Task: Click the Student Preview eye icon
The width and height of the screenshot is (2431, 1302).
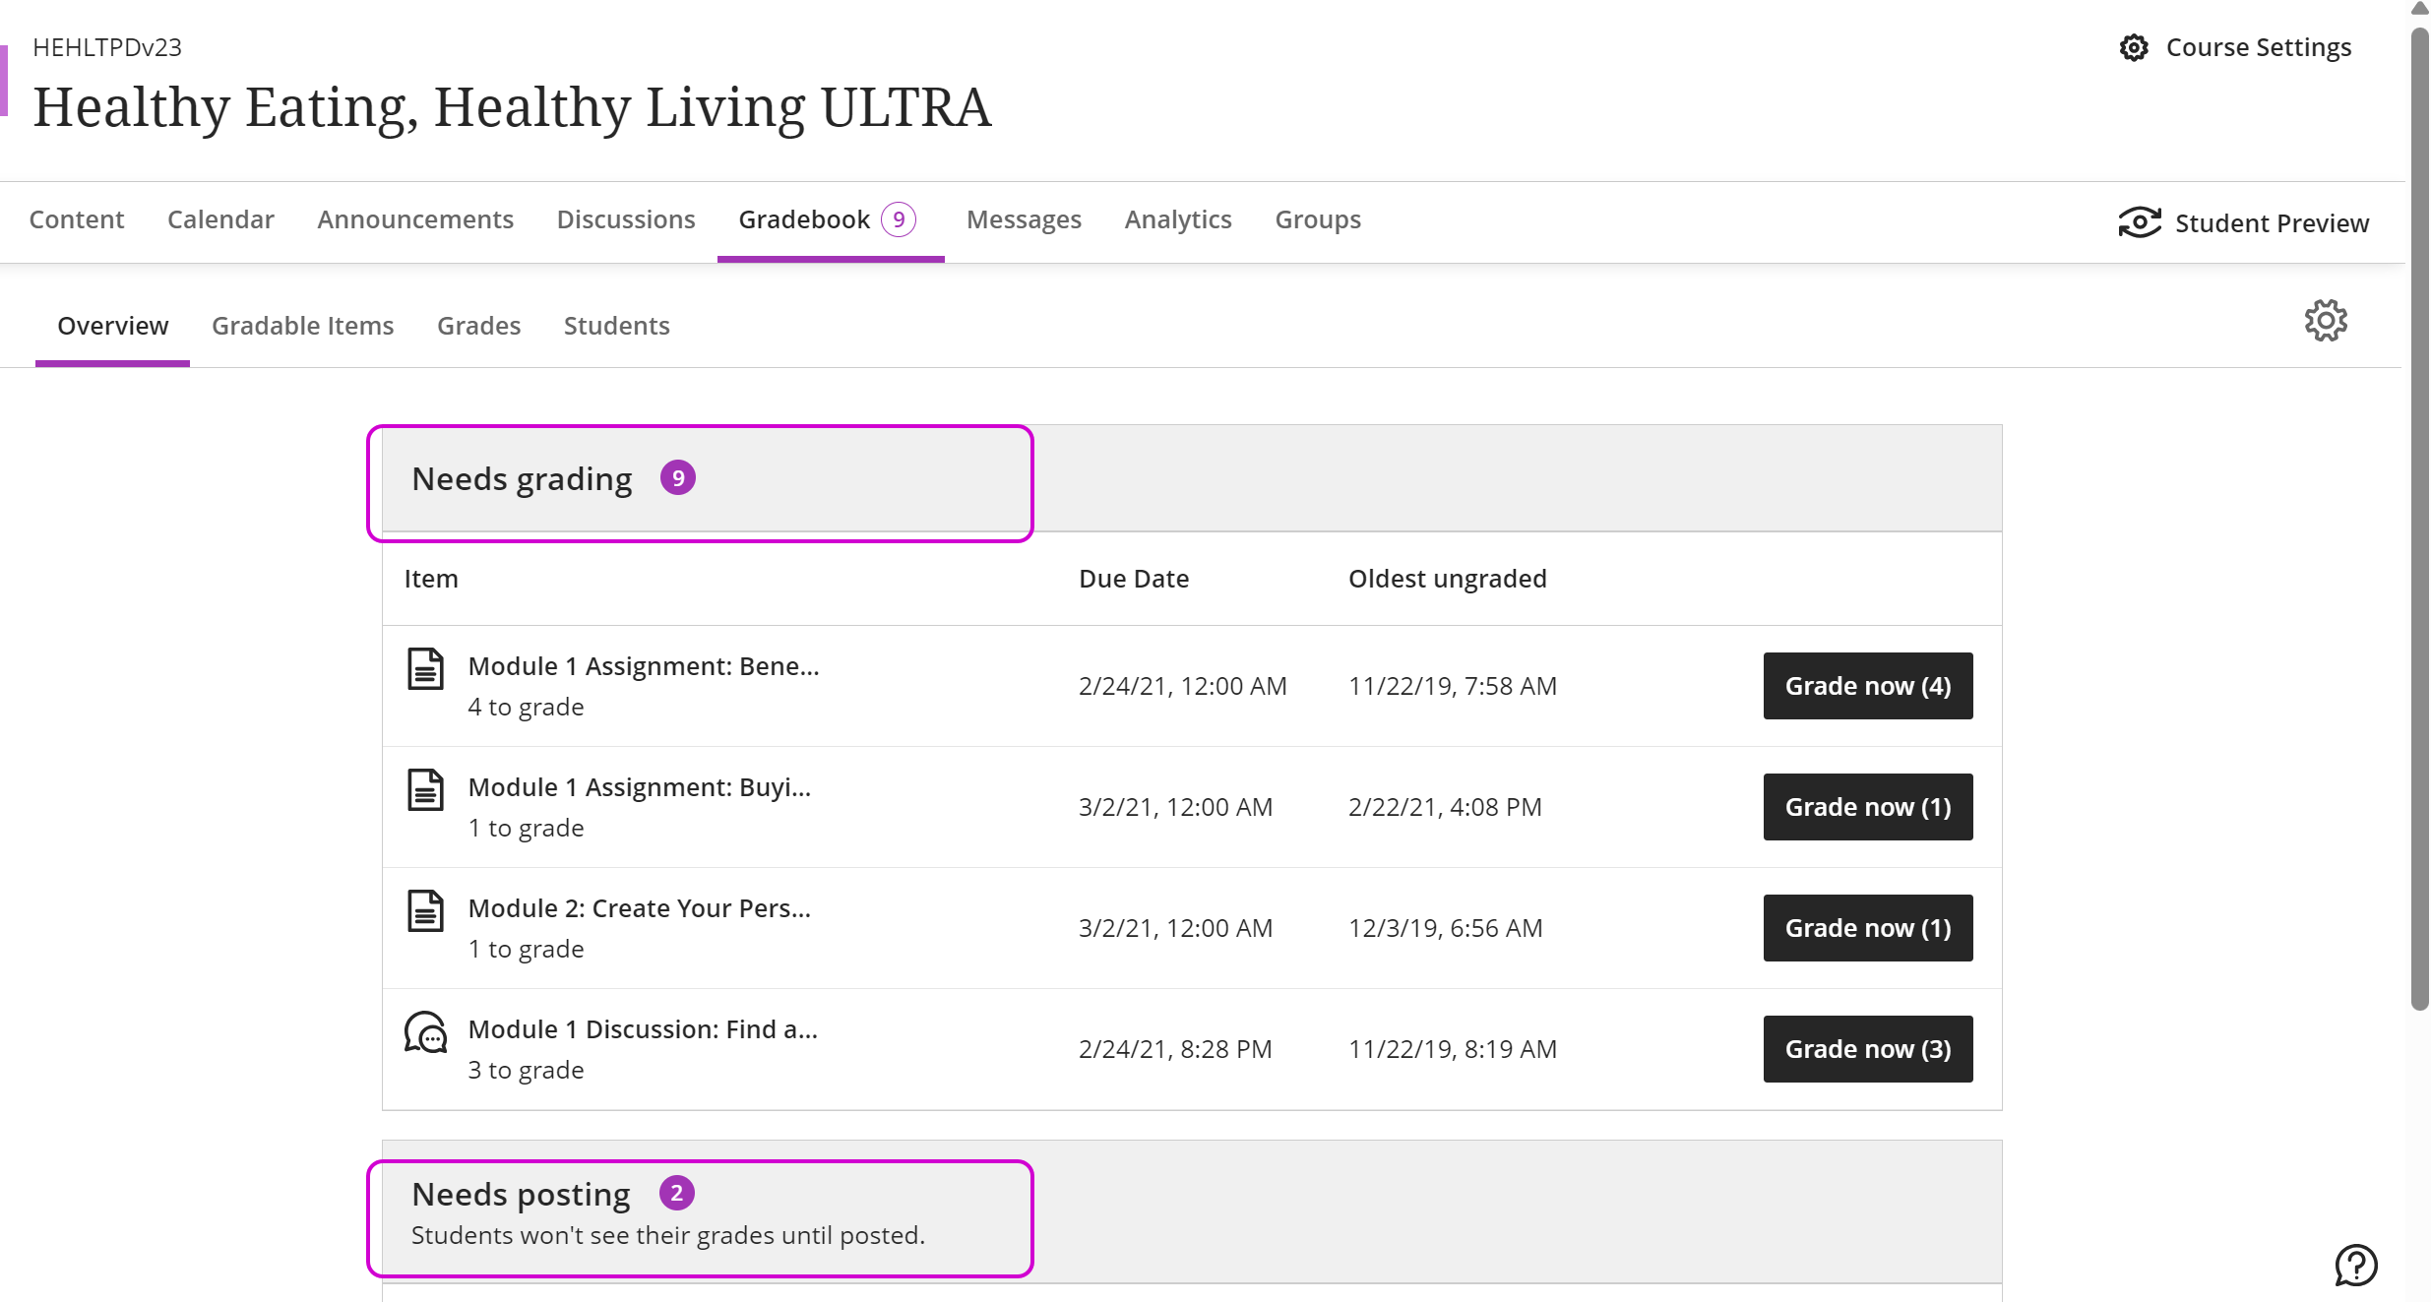Action: (x=2140, y=222)
